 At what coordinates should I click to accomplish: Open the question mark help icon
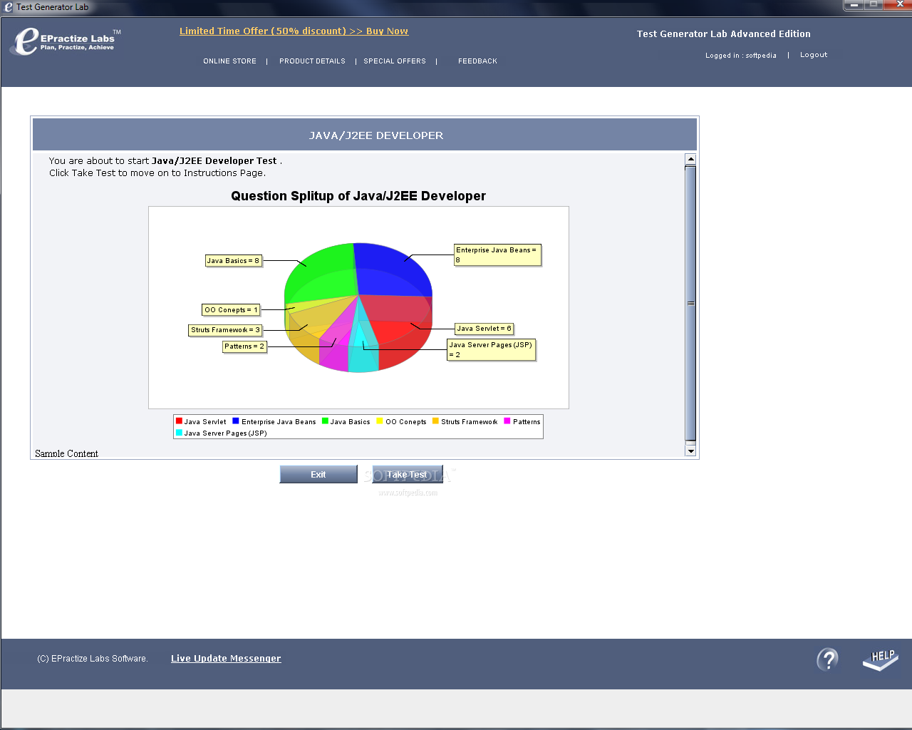click(827, 659)
